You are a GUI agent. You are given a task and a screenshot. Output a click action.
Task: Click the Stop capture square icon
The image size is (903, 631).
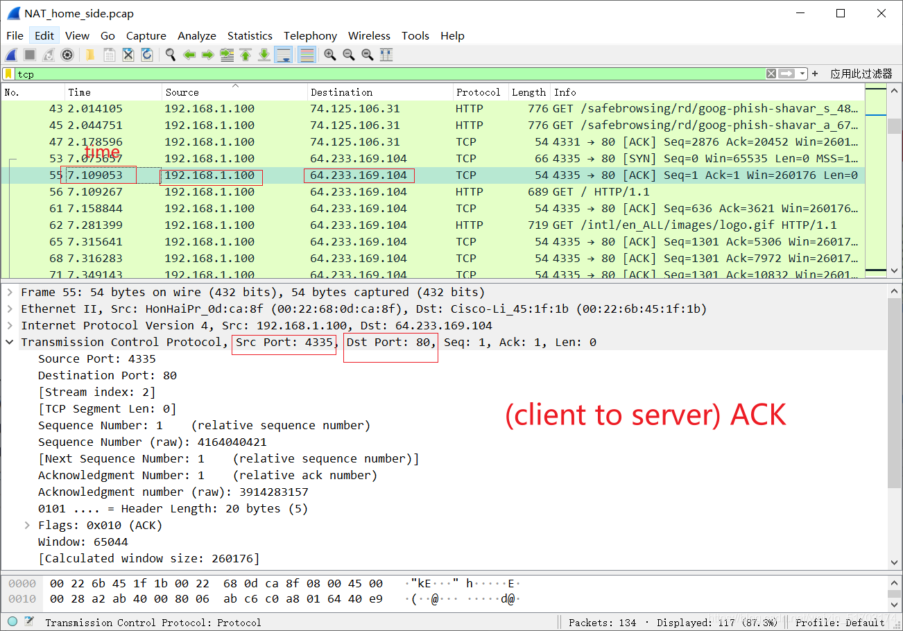click(x=30, y=55)
